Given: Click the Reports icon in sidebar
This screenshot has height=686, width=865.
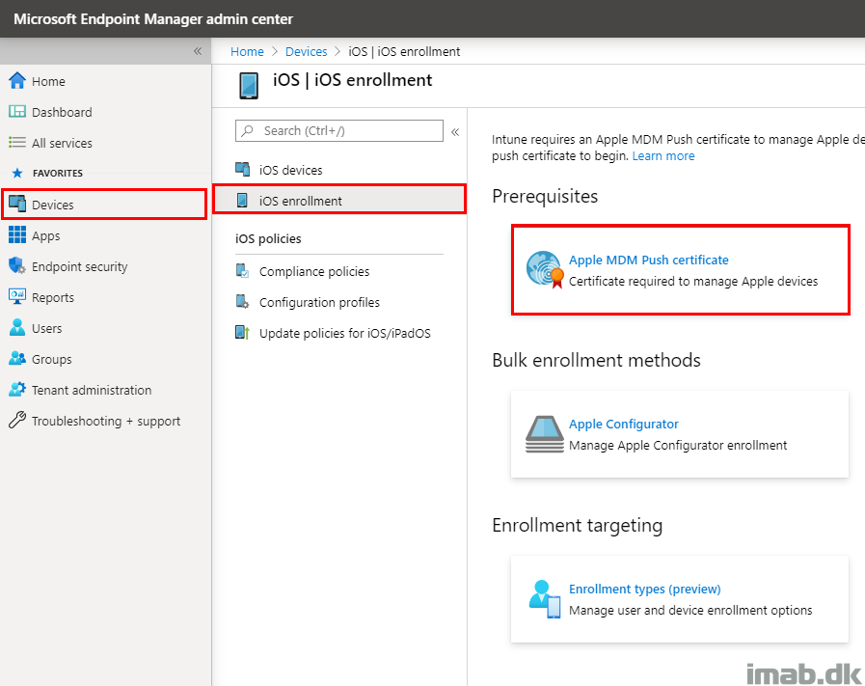Looking at the screenshot, I should 17,296.
